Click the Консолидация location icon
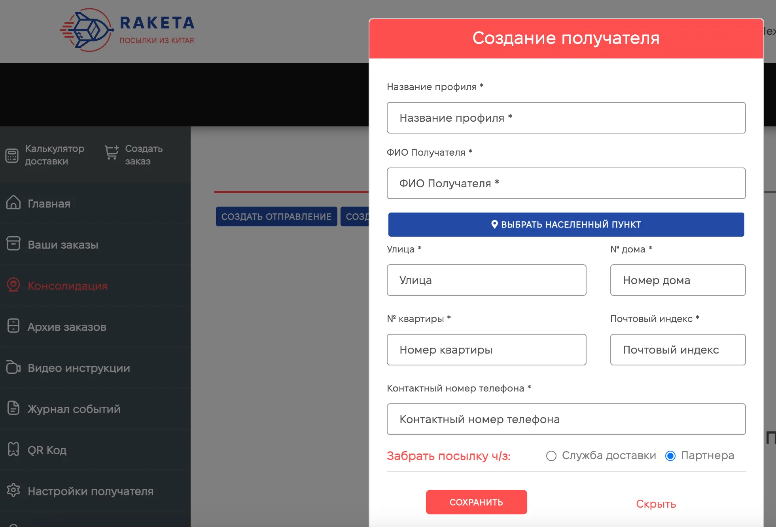Viewport: 776px width, 527px height. (x=13, y=285)
